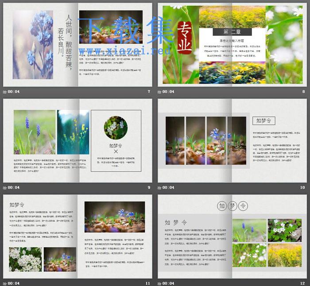Click slide number 9 label

[x=149, y=188]
